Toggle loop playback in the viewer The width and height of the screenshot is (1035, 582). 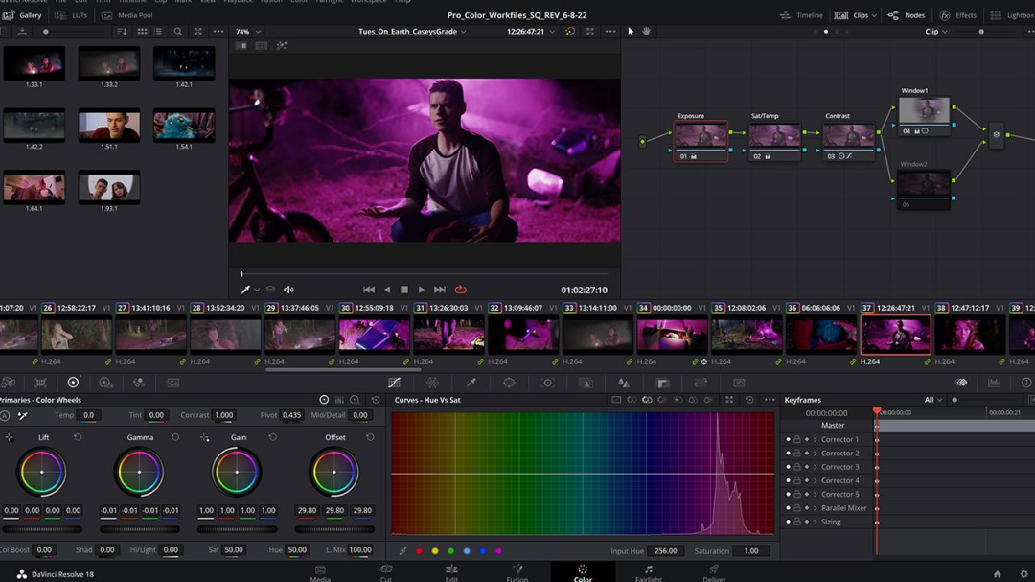[x=461, y=290]
